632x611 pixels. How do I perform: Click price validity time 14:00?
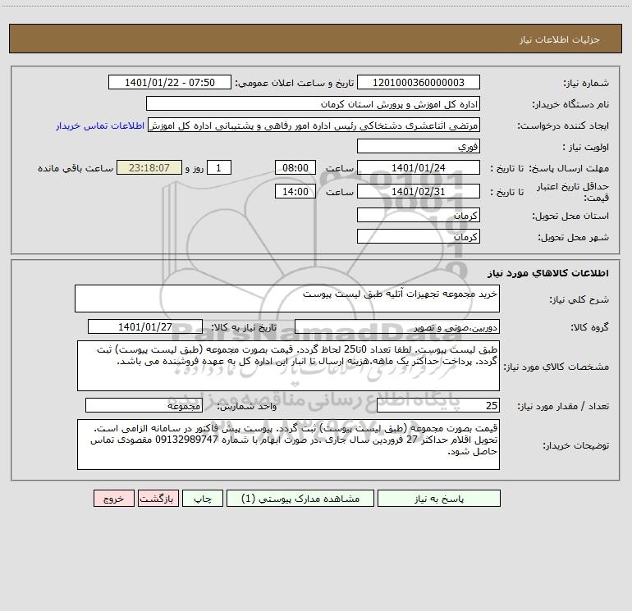pos(295,191)
